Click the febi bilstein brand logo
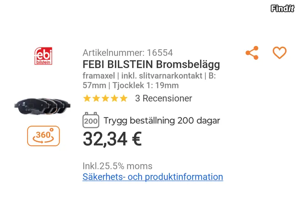The image size is (299, 224). [44, 57]
